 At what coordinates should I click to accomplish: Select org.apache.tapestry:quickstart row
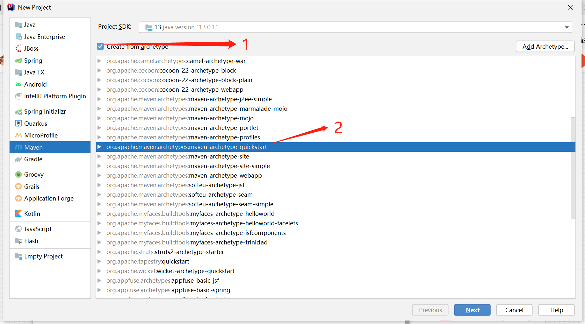336,261
